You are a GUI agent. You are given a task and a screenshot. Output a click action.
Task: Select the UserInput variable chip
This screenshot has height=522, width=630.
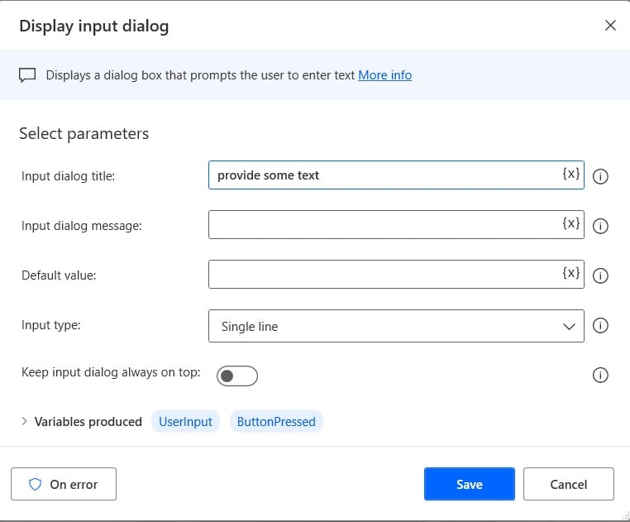point(185,421)
